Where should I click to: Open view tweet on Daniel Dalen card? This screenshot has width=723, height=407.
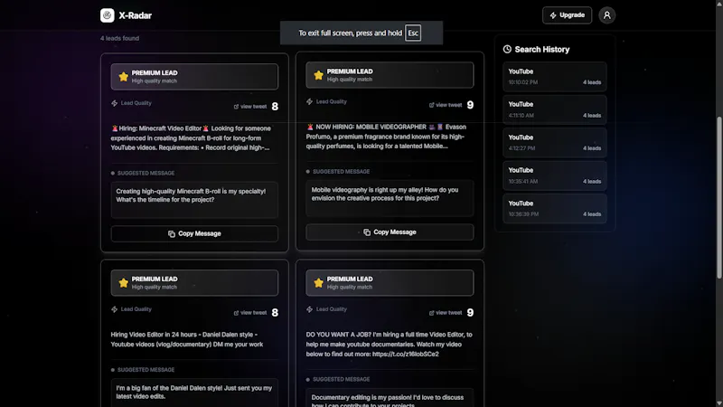click(250, 313)
